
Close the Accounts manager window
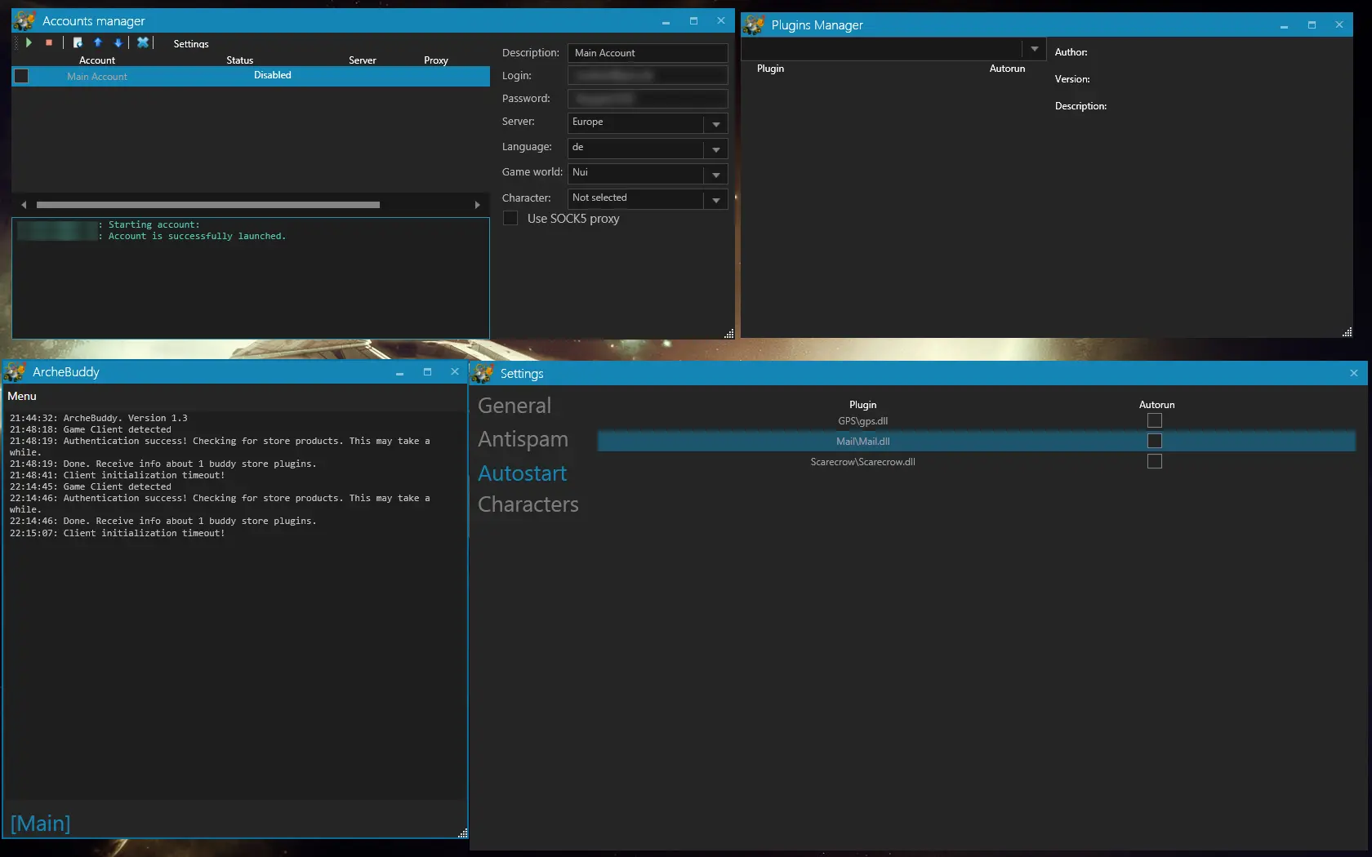click(x=721, y=21)
